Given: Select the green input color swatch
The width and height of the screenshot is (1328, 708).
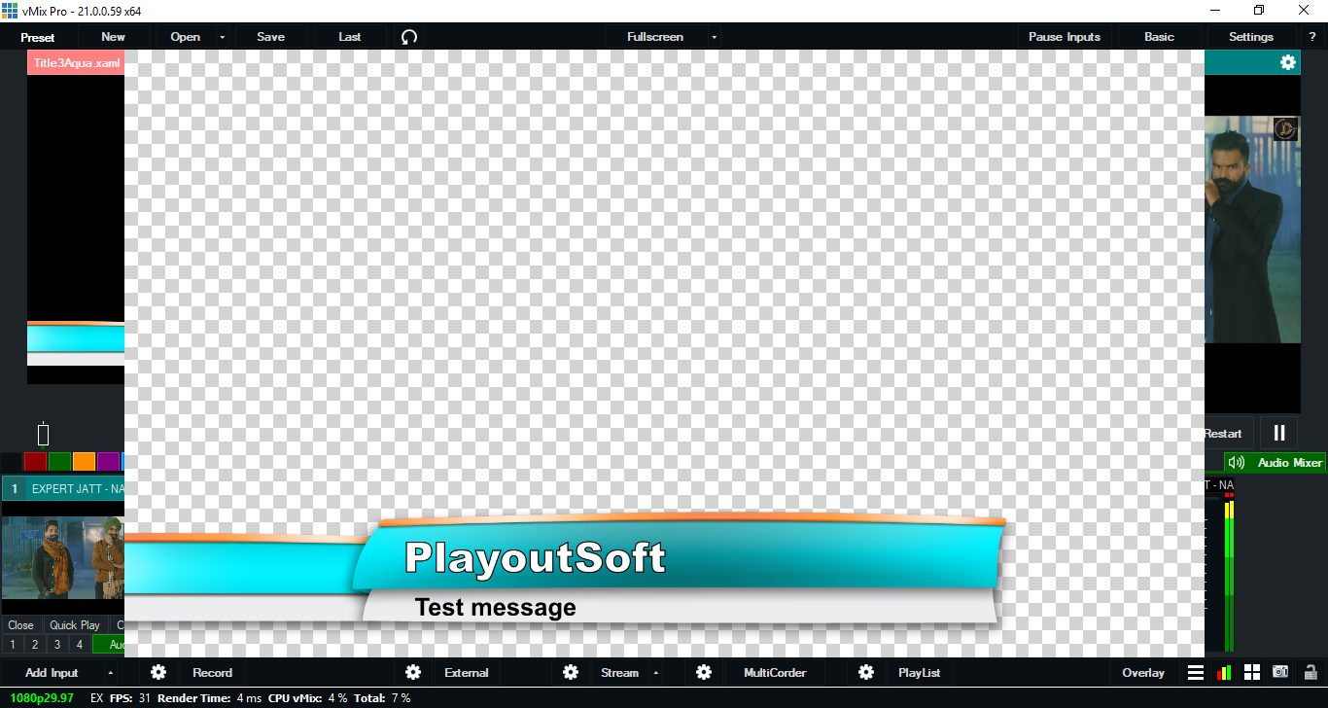Looking at the screenshot, I should [59, 462].
